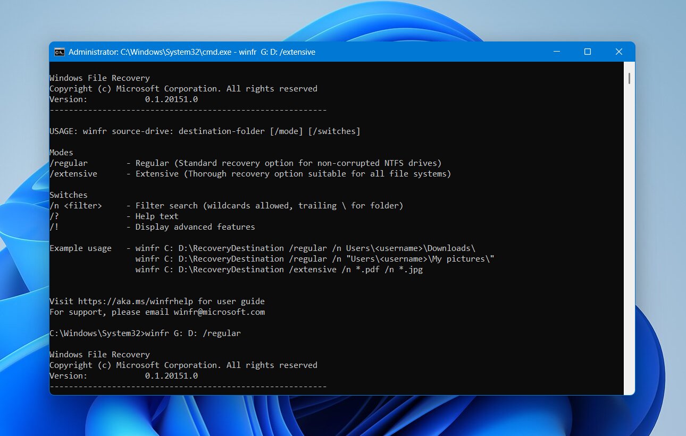The image size is (686, 436).
Task: Click the winfr@microsoft.com email text
Action: point(219,312)
